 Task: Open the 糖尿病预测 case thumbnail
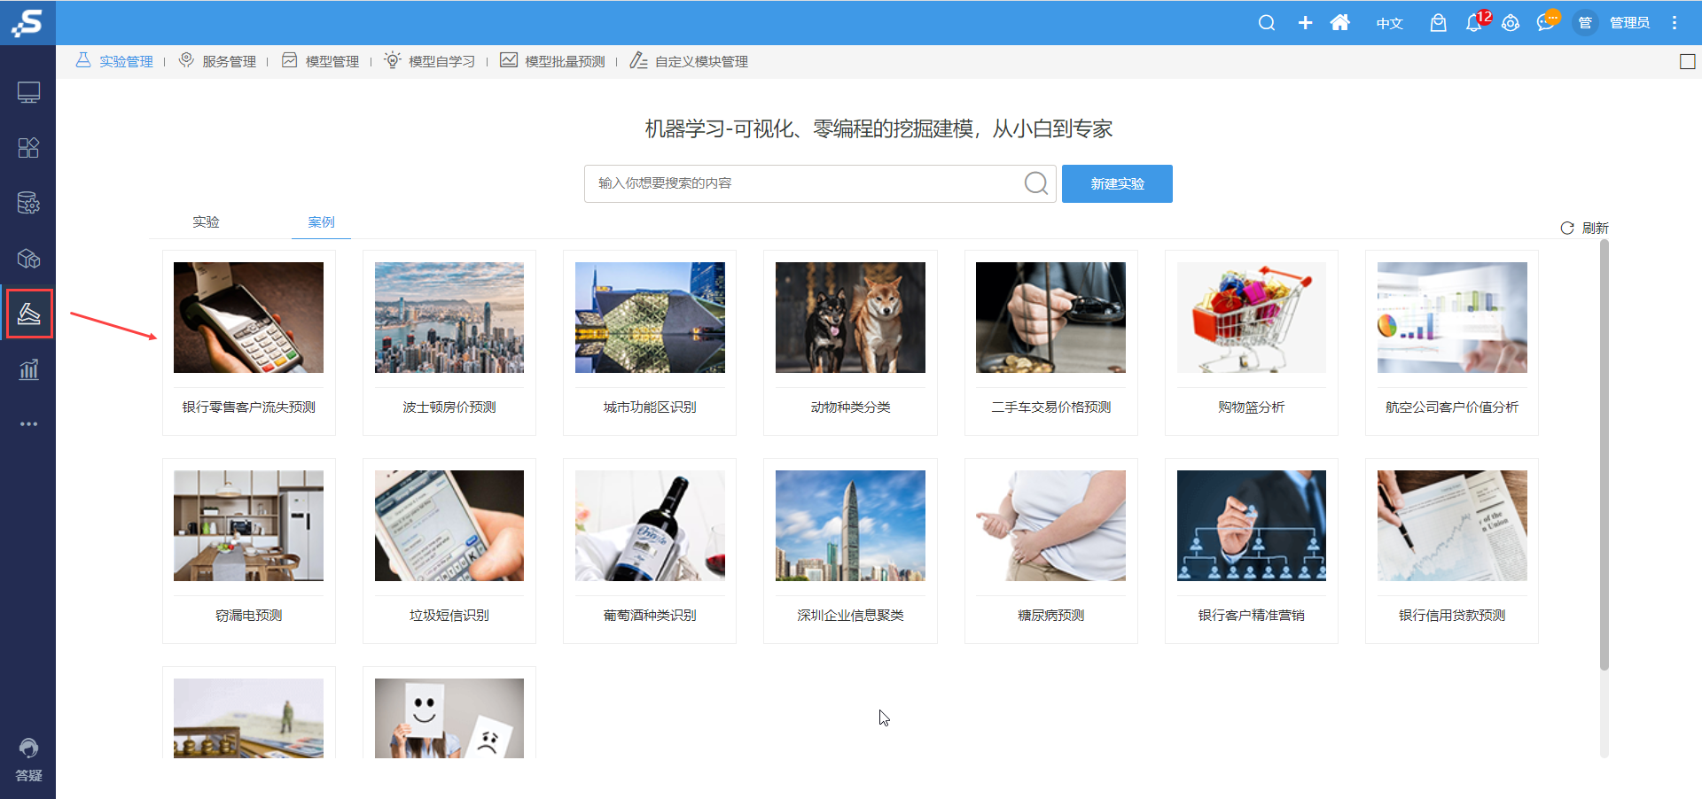1050,525
